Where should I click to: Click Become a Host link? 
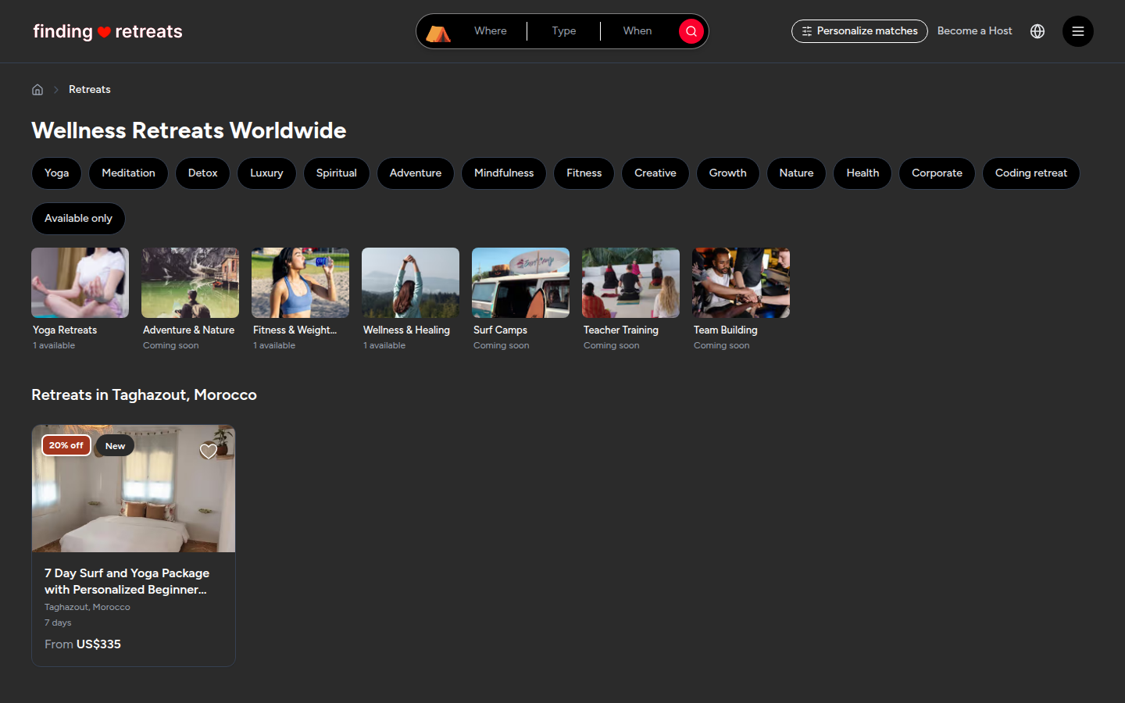pos(974,31)
